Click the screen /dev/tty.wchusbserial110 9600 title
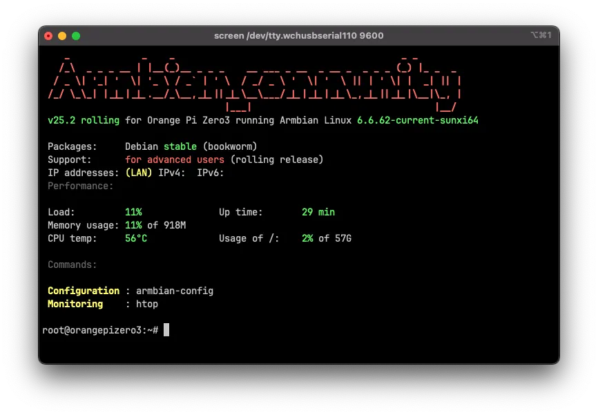The image size is (598, 415). [x=298, y=35]
